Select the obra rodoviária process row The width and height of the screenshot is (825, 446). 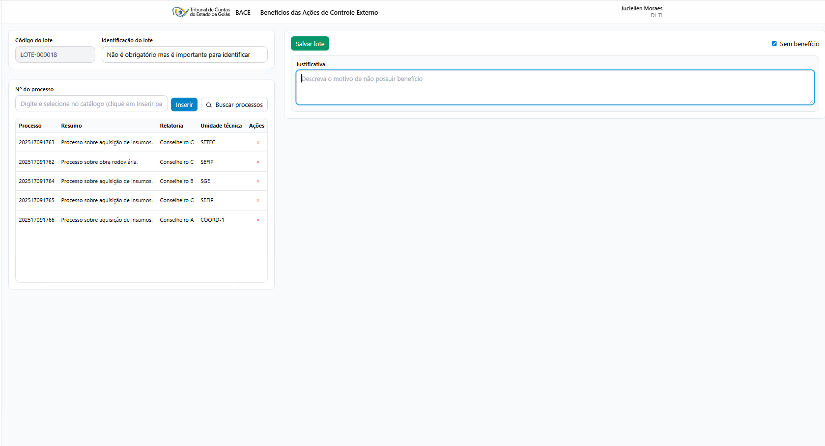99,162
